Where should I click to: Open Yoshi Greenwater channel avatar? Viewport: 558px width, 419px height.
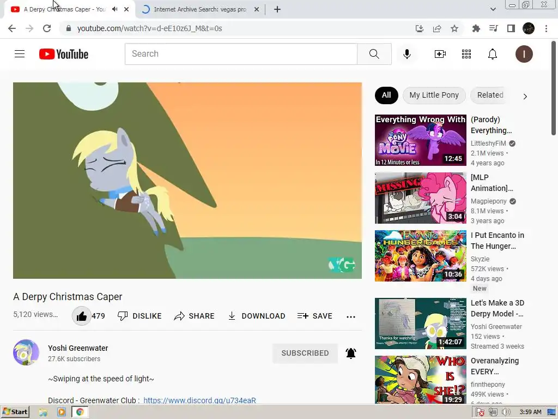point(26,352)
